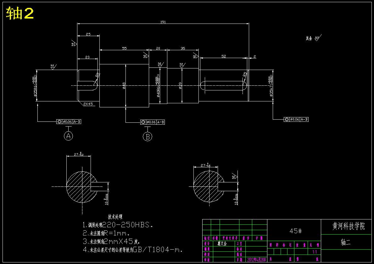This screenshot has height=264, width=374.
Task: Select datum circle B
Action: 148,137
